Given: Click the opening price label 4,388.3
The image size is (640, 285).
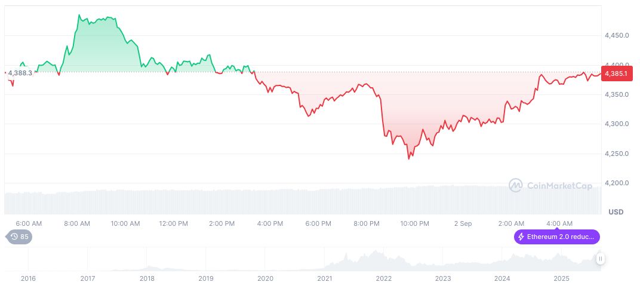Looking at the screenshot, I should coord(20,72).
